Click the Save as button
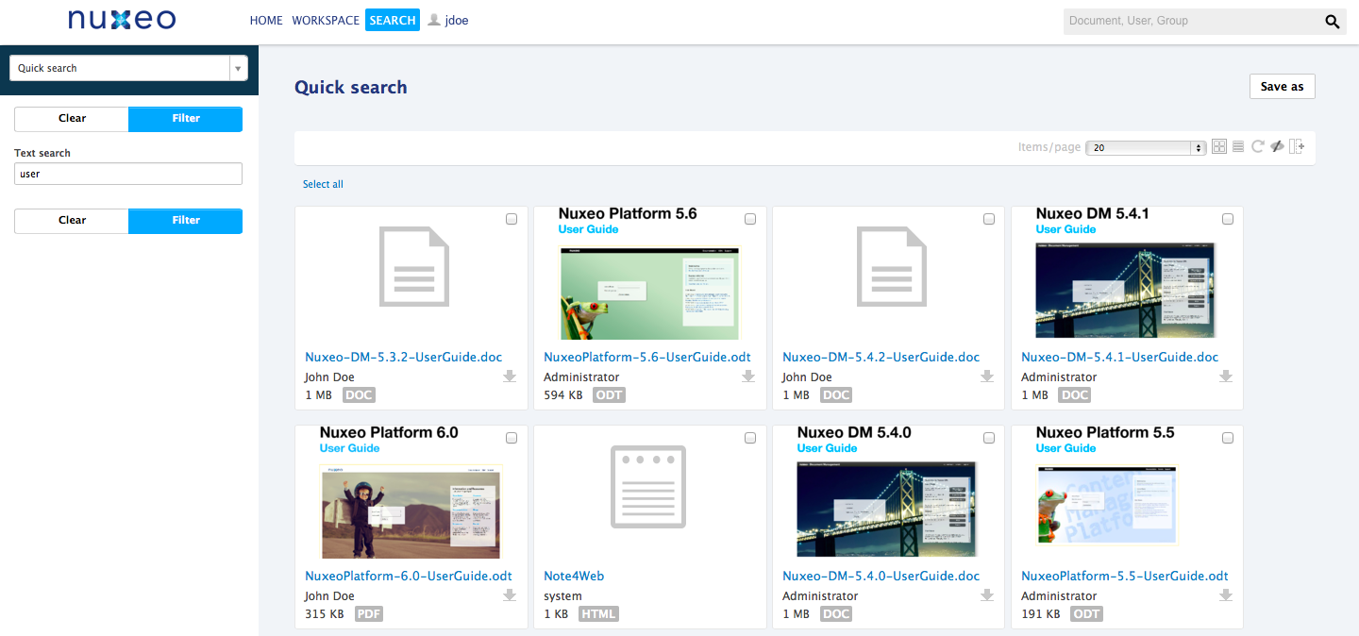 pyautogui.click(x=1282, y=86)
